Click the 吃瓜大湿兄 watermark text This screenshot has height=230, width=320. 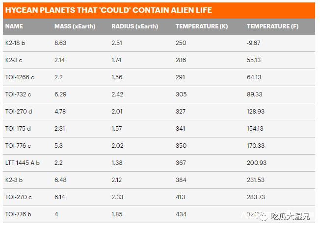[291, 215]
